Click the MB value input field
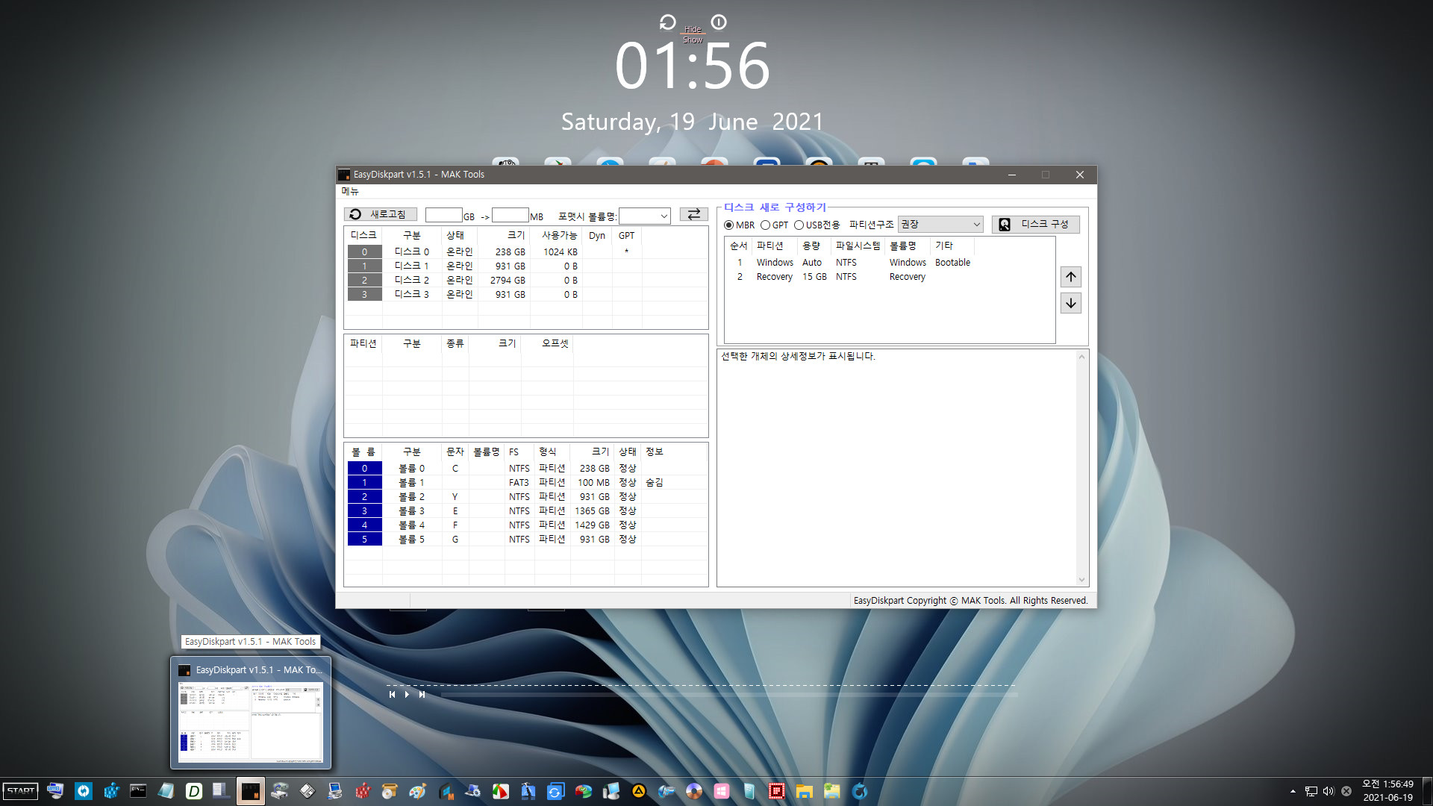This screenshot has width=1433, height=806. point(511,216)
